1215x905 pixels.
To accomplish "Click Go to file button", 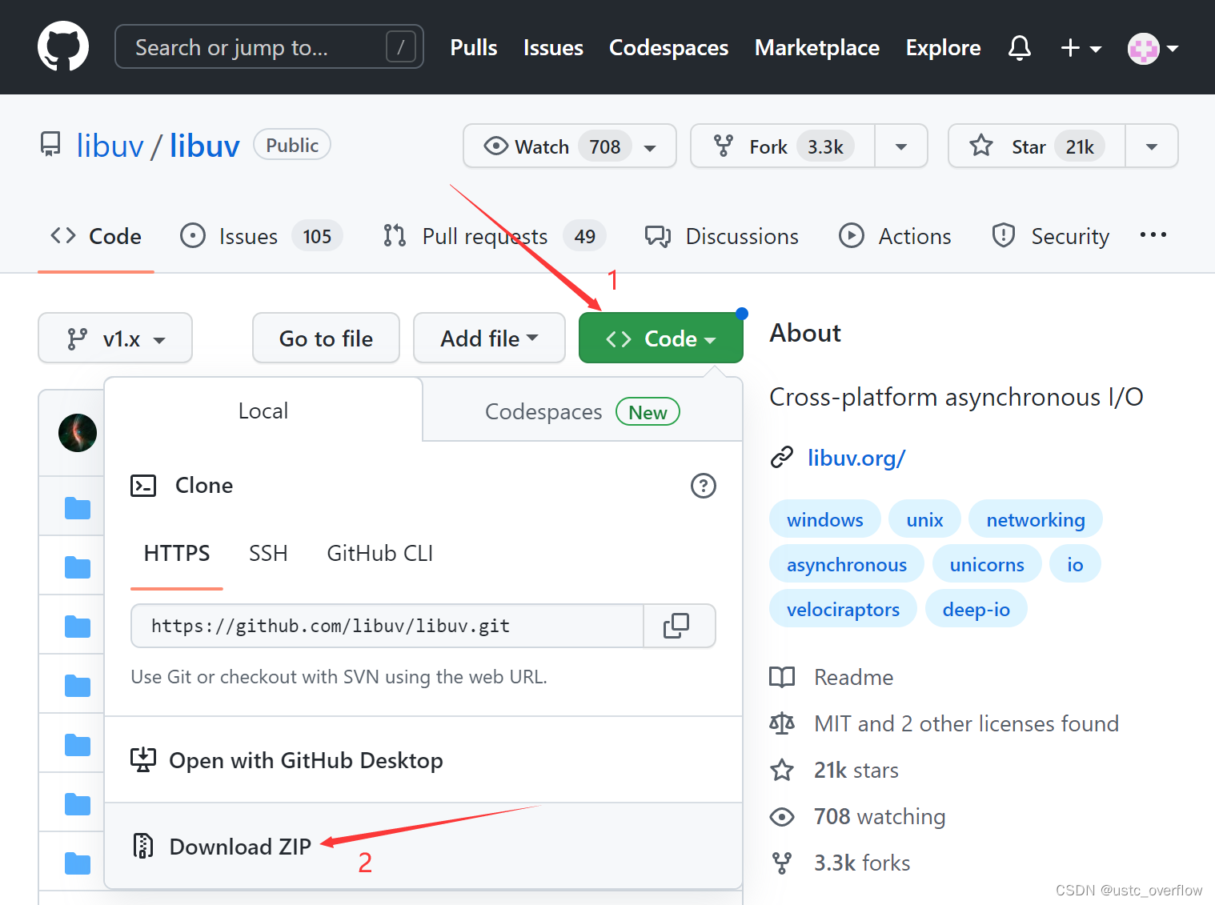I will coord(326,338).
